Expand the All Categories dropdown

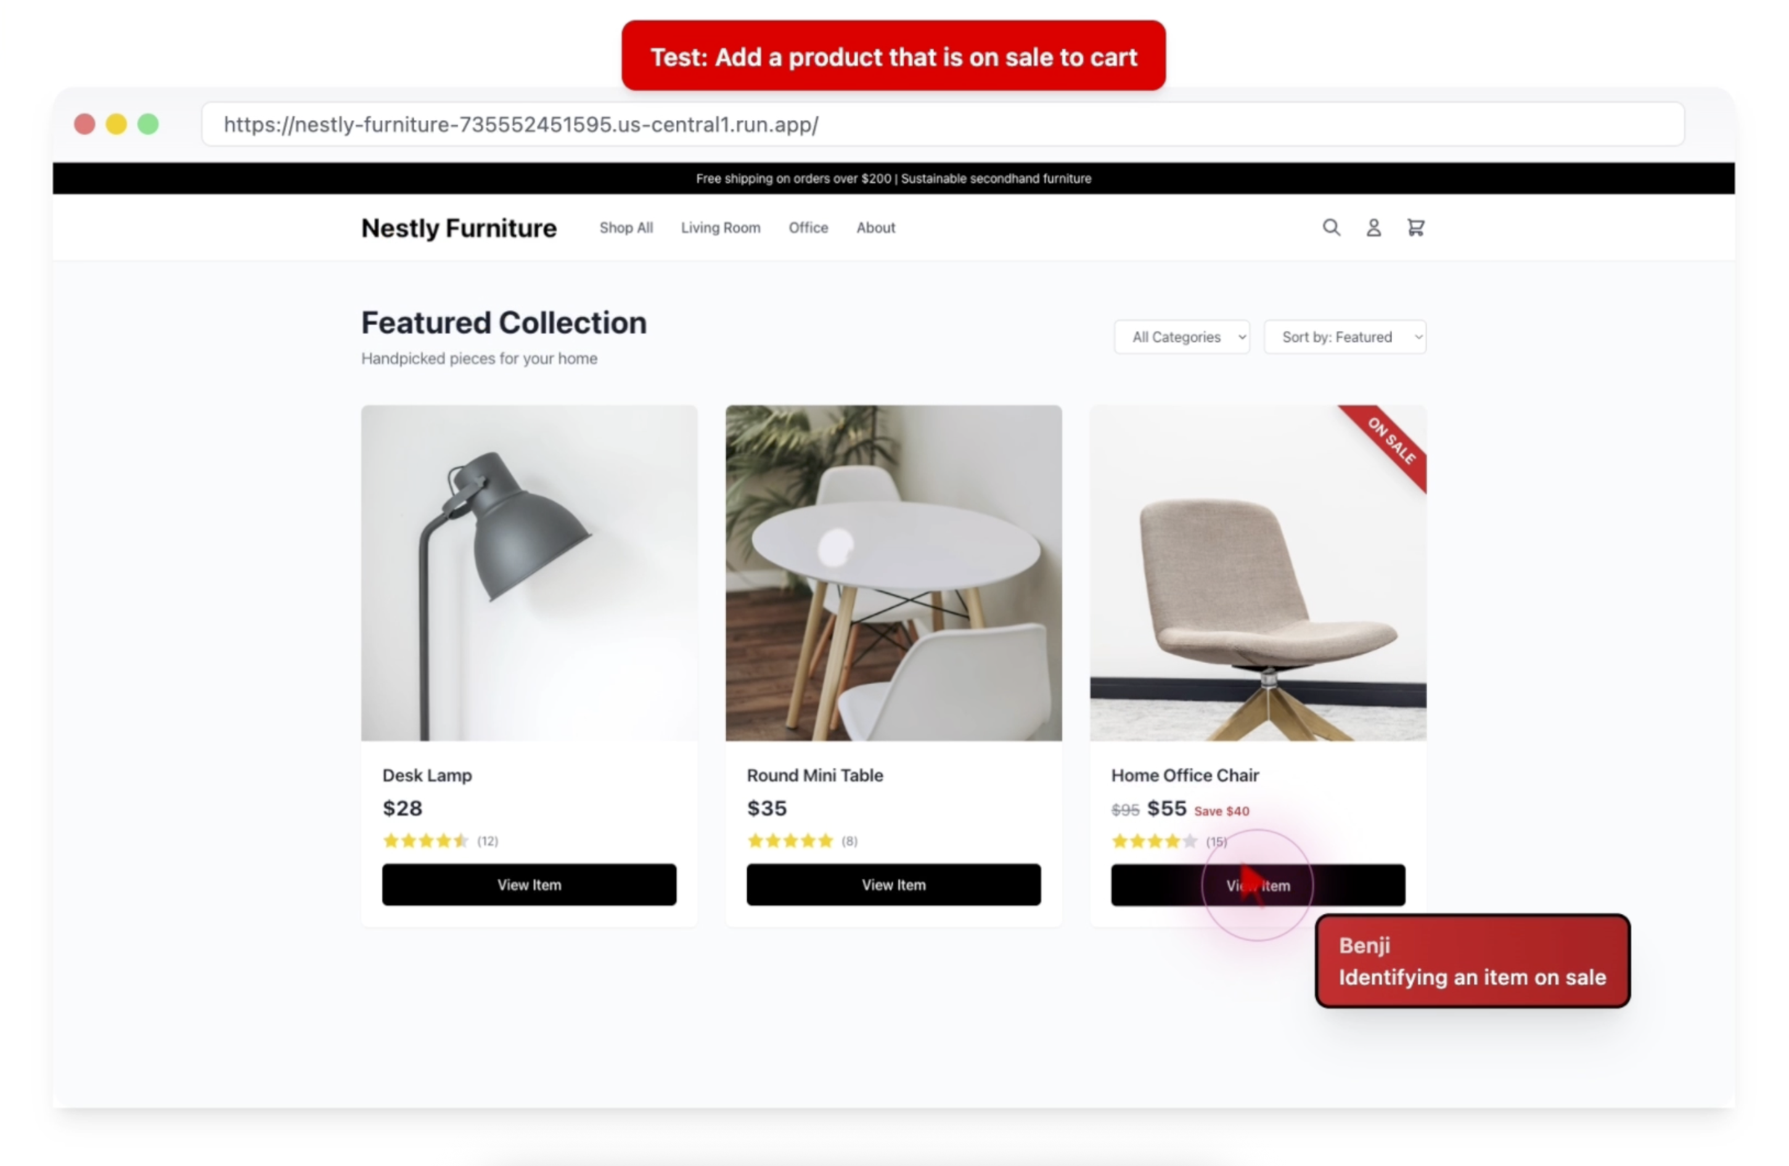(x=1182, y=337)
